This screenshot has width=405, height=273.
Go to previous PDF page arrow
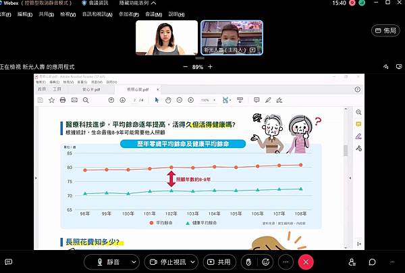111,100
